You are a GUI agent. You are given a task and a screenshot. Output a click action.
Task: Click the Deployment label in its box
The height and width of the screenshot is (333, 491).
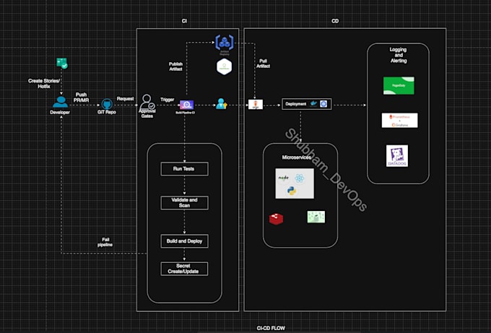[x=295, y=104]
